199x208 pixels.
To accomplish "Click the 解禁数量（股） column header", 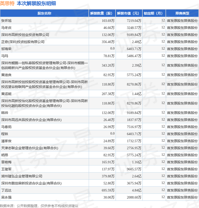I will pyautogui.click(x=102, y=13).
